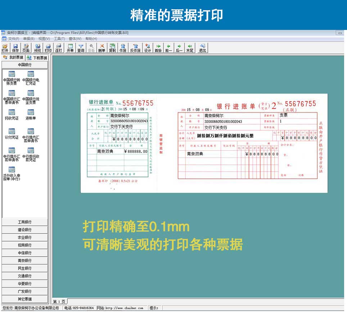Screen dimensions: 347x319
Task: Click the 中国银行 category header button
Action: coord(25,65)
